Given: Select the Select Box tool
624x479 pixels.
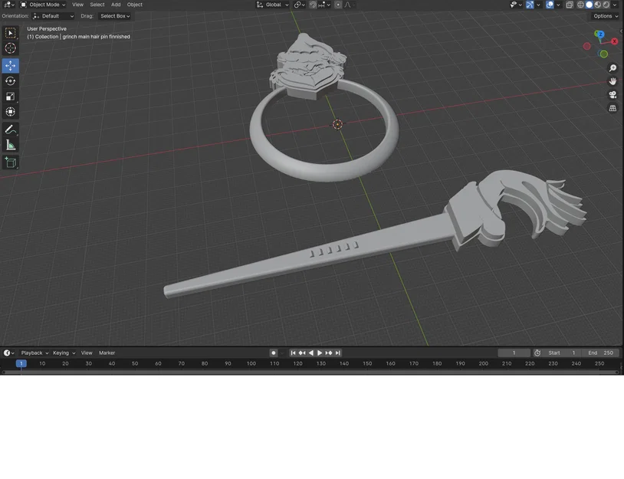Looking at the screenshot, I should click(10, 33).
